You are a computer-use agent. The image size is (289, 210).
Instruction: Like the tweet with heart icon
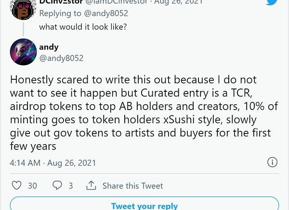[16, 185]
